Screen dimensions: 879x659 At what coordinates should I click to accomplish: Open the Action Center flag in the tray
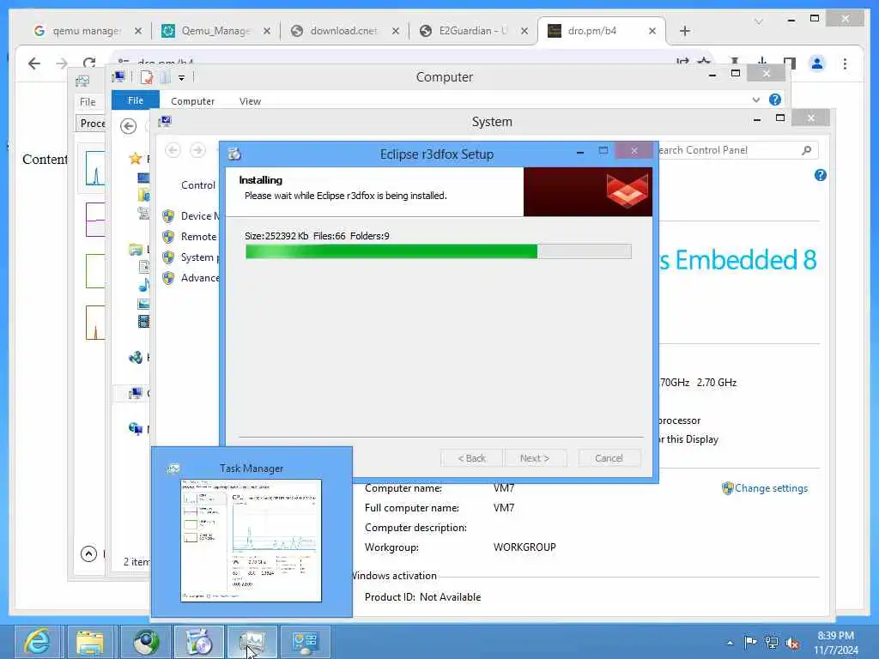pos(750,642)
